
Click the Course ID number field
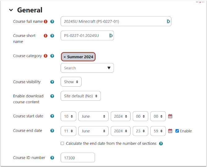point(78,158)
